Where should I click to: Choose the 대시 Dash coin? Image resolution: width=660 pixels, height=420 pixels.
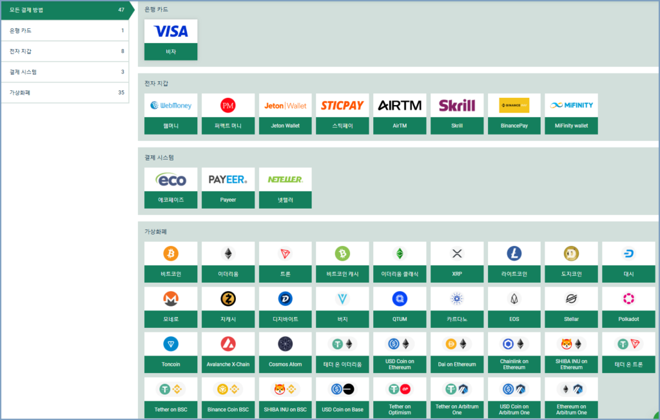tap(628, 262)
